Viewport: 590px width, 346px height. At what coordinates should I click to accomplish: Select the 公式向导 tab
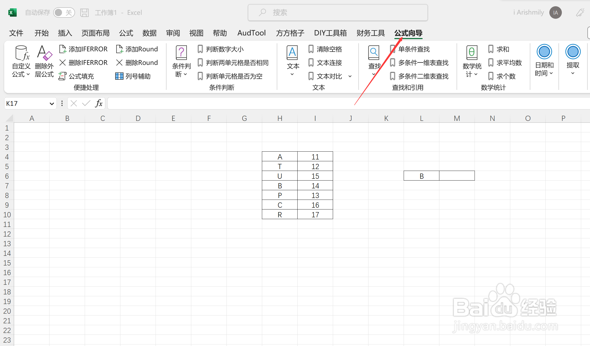coord(408,33)
